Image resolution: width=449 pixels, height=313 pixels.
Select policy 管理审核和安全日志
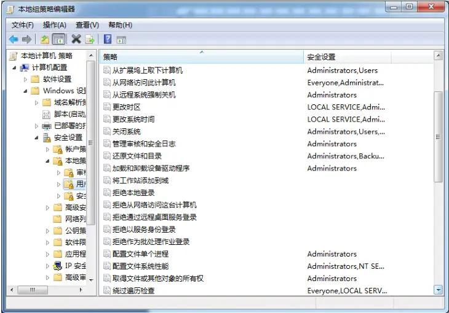click(x=144, y=144)
